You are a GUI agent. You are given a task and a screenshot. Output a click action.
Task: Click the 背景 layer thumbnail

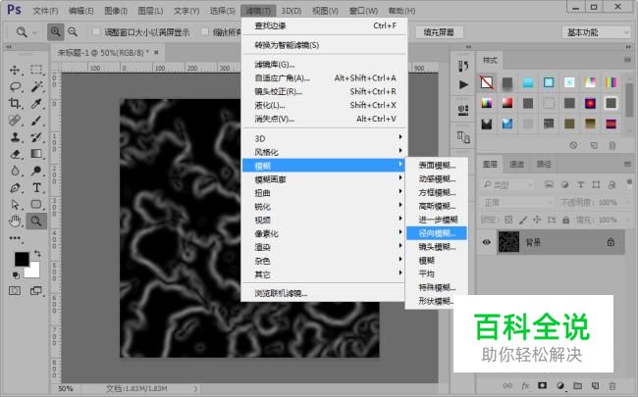coord(508,242)
